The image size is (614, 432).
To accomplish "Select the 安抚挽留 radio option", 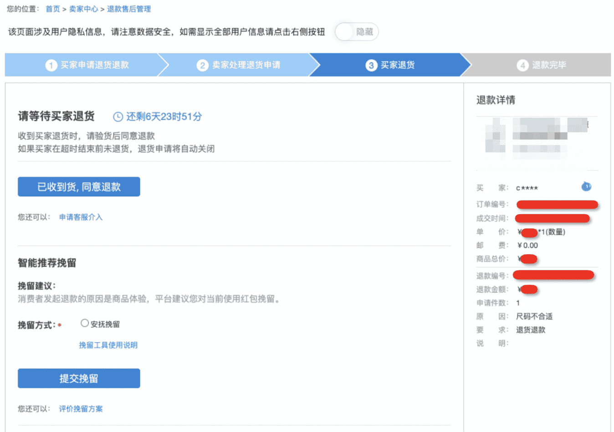I will [84, 323].
